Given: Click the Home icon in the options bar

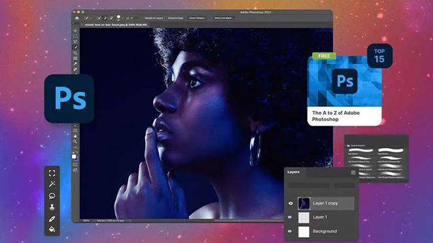Looking at the screenshot, I should 77,18.
